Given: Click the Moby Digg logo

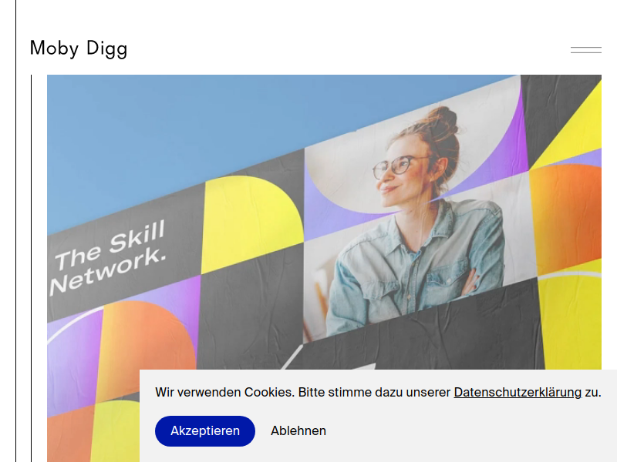Looking at the screenshot, I should [x=79, y=49].
